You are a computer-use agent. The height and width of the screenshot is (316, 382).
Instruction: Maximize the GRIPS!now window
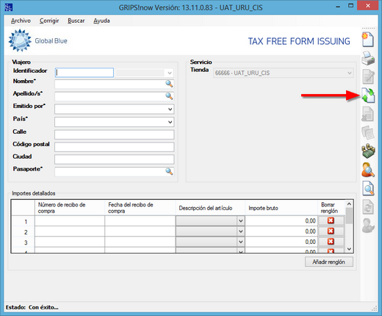pyautogui.click(x=351, y=6)
